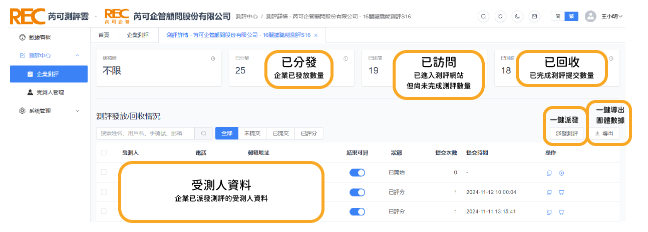Click search magnifier button beside the search field
The height and width of the screenshot is (232, 648).
point(203,133)
